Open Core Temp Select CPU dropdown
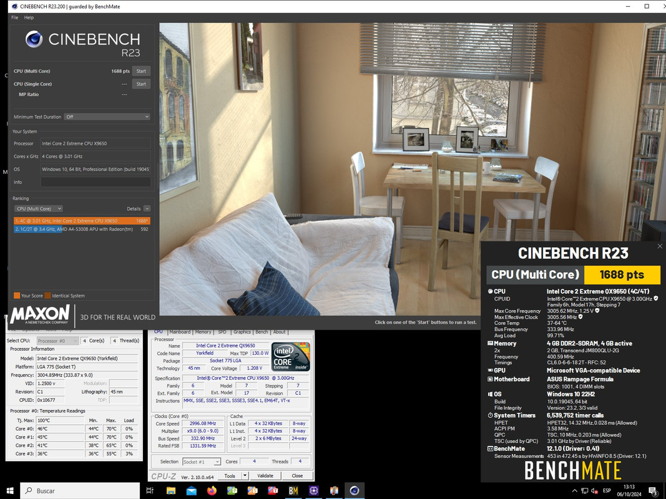The image size is (666, 499). pos(57,341)
